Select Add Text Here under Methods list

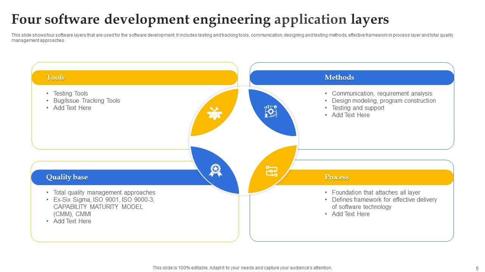pyautogui.click(x=351, y=115)
